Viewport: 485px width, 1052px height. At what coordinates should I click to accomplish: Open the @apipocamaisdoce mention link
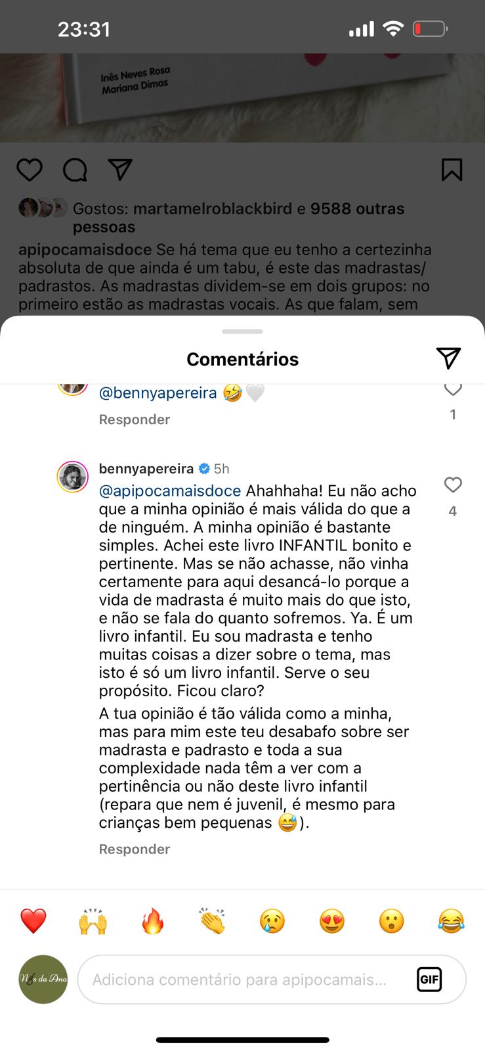[x=170, y=490]
